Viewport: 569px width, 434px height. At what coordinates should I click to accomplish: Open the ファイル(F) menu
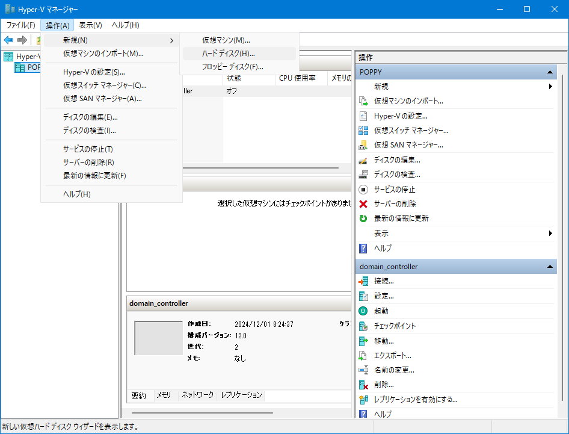[x=20, y=25]
